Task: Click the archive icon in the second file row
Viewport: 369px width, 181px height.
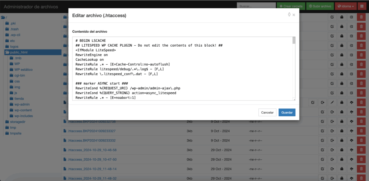Action: tap(351, 27)
